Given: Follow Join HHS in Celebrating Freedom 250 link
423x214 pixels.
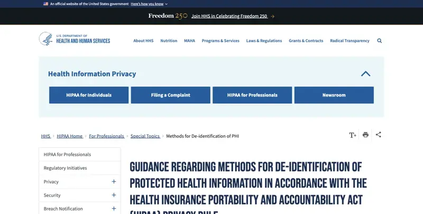Looking at the screenshot, I should pyautogui.click(x=229, y=16).
